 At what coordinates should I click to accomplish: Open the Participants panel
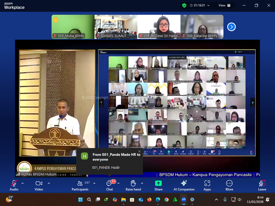[x=80, y=185]
